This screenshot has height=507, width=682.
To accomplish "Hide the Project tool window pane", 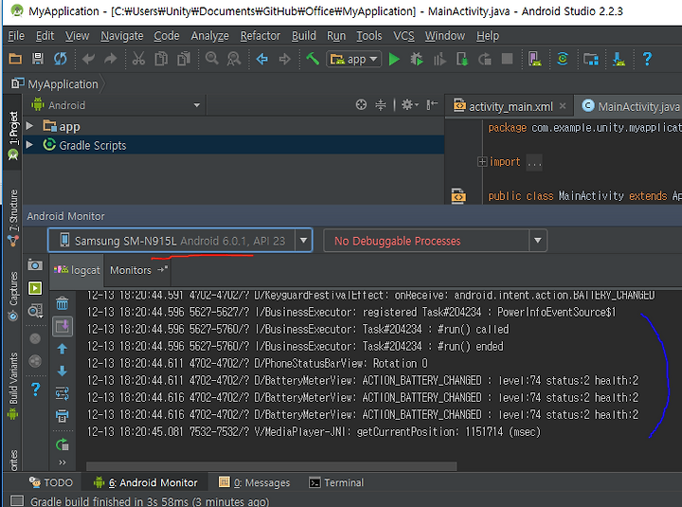I will [x=432, y=105].
